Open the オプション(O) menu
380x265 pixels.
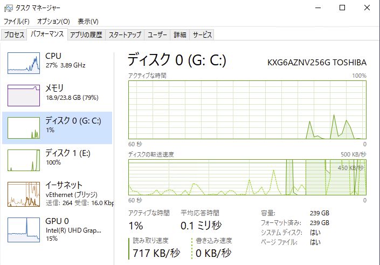[53, 22]
